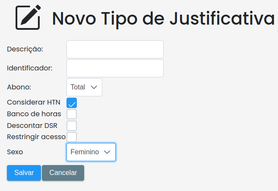Focus the Identificador text field
This screenshot has width=278, height=191.
pyautogui.click(x=115, y=68)
